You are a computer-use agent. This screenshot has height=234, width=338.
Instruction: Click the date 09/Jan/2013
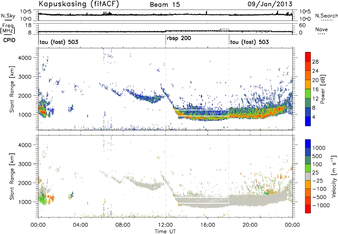tap(270, 4)
